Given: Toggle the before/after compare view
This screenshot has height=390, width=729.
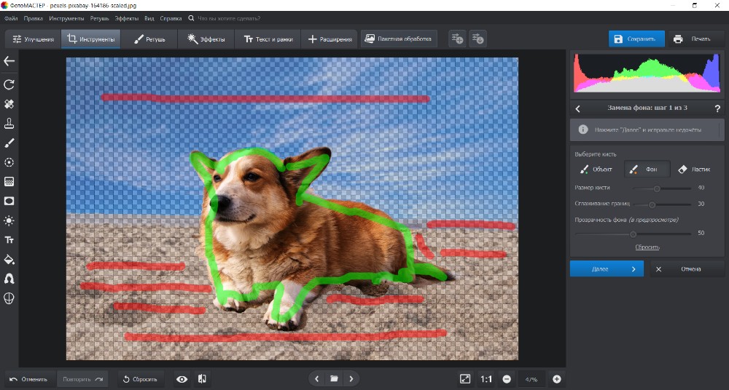Looking at the screenshot, I should tap(202, 379).
